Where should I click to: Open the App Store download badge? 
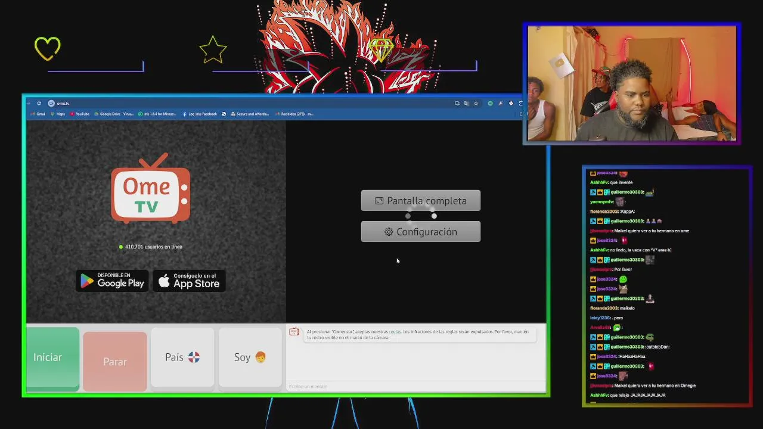189,281
